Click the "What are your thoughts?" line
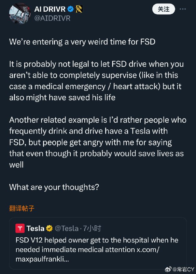The image size is (196, 274). click(54, 187)
